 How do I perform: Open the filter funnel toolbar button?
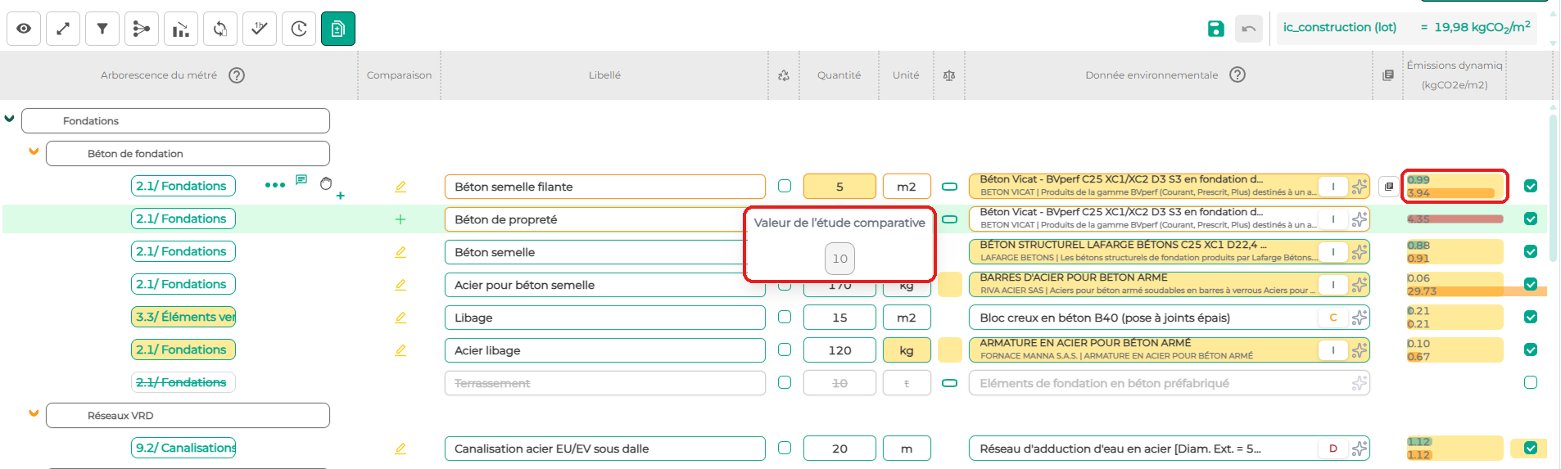[x=102, y=29]
